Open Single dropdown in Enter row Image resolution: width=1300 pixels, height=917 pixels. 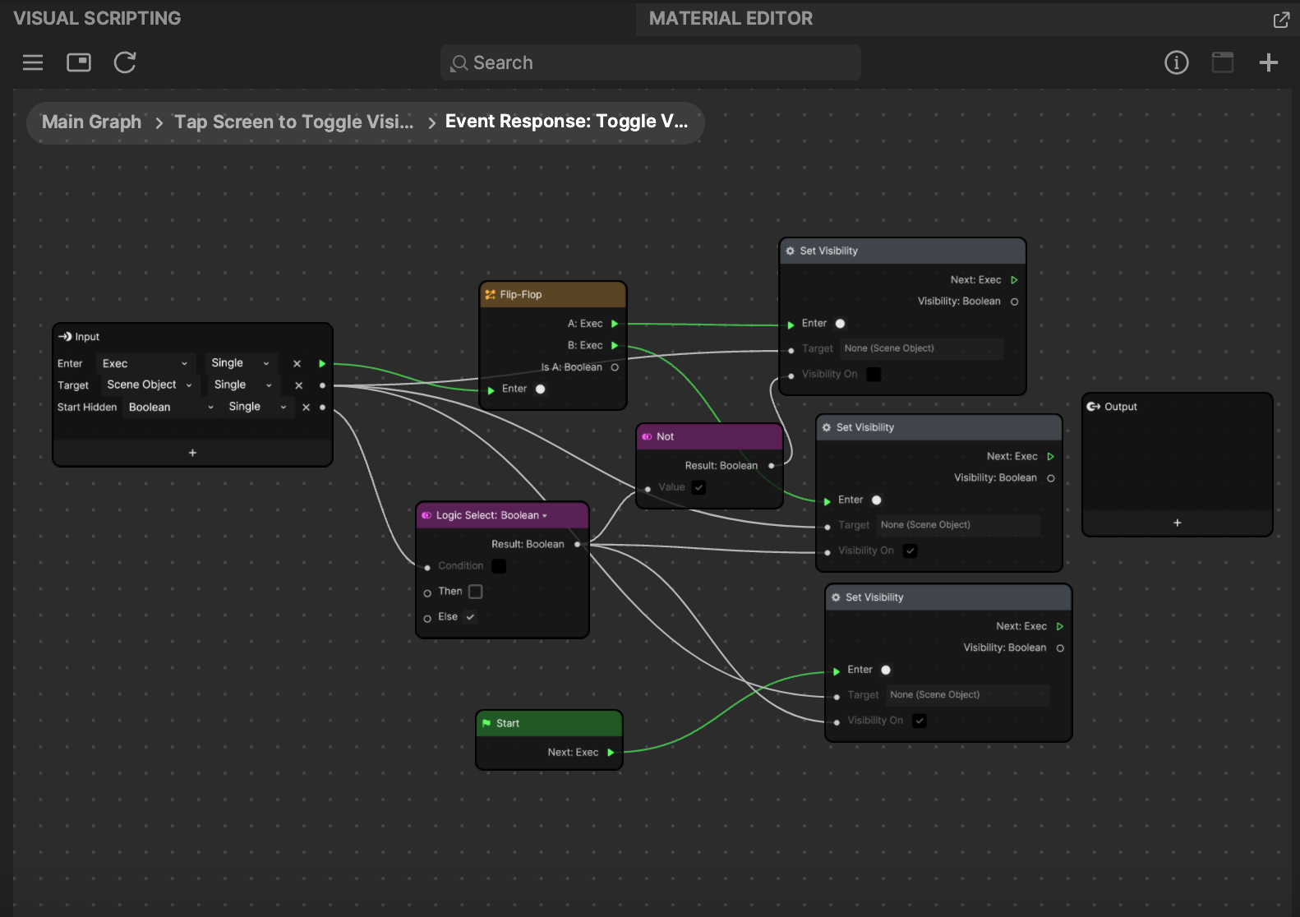(x=240, y=363)
